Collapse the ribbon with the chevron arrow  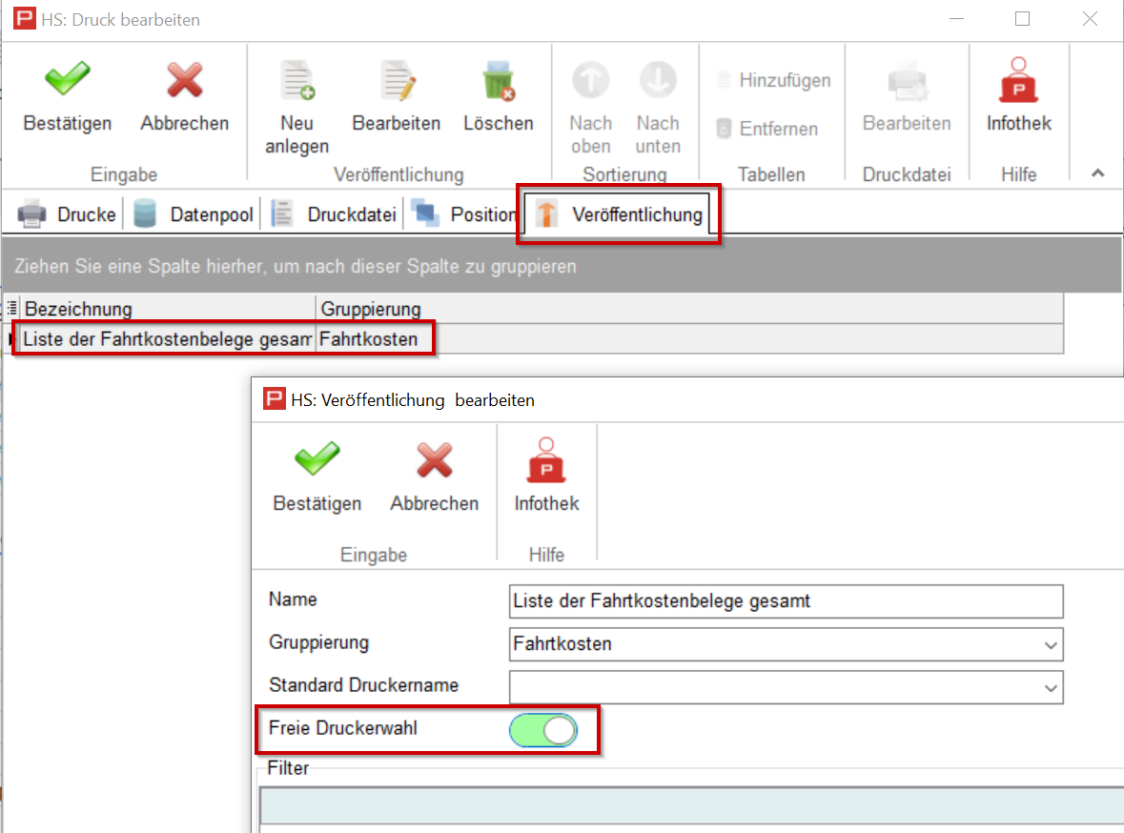point(1098,173)
